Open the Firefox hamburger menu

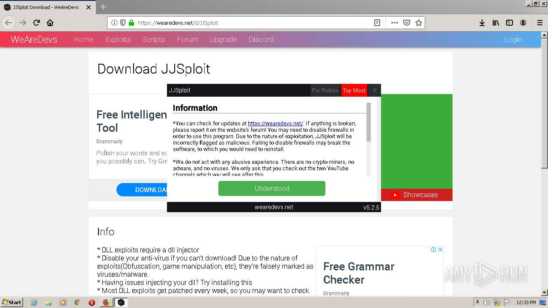(539, 23)
